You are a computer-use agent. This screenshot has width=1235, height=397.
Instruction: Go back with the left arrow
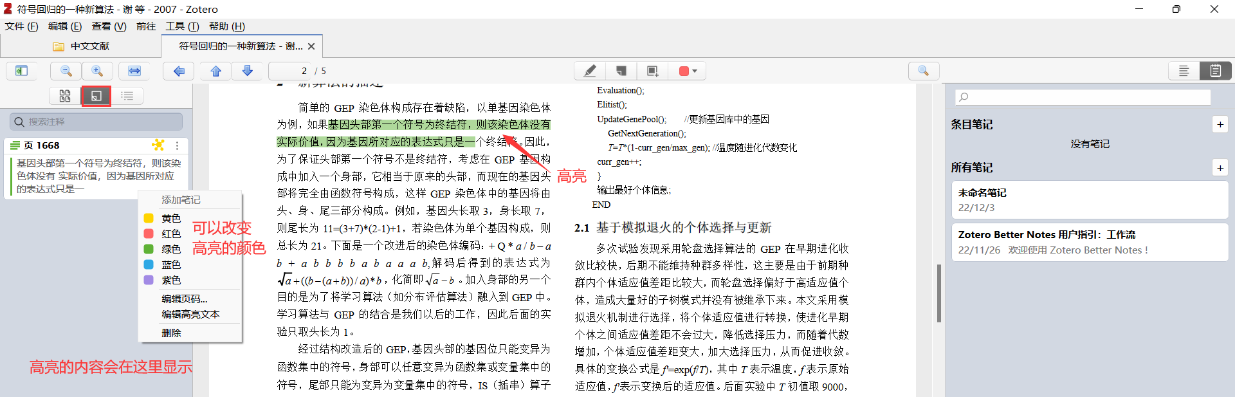click(x=179, y=71)
